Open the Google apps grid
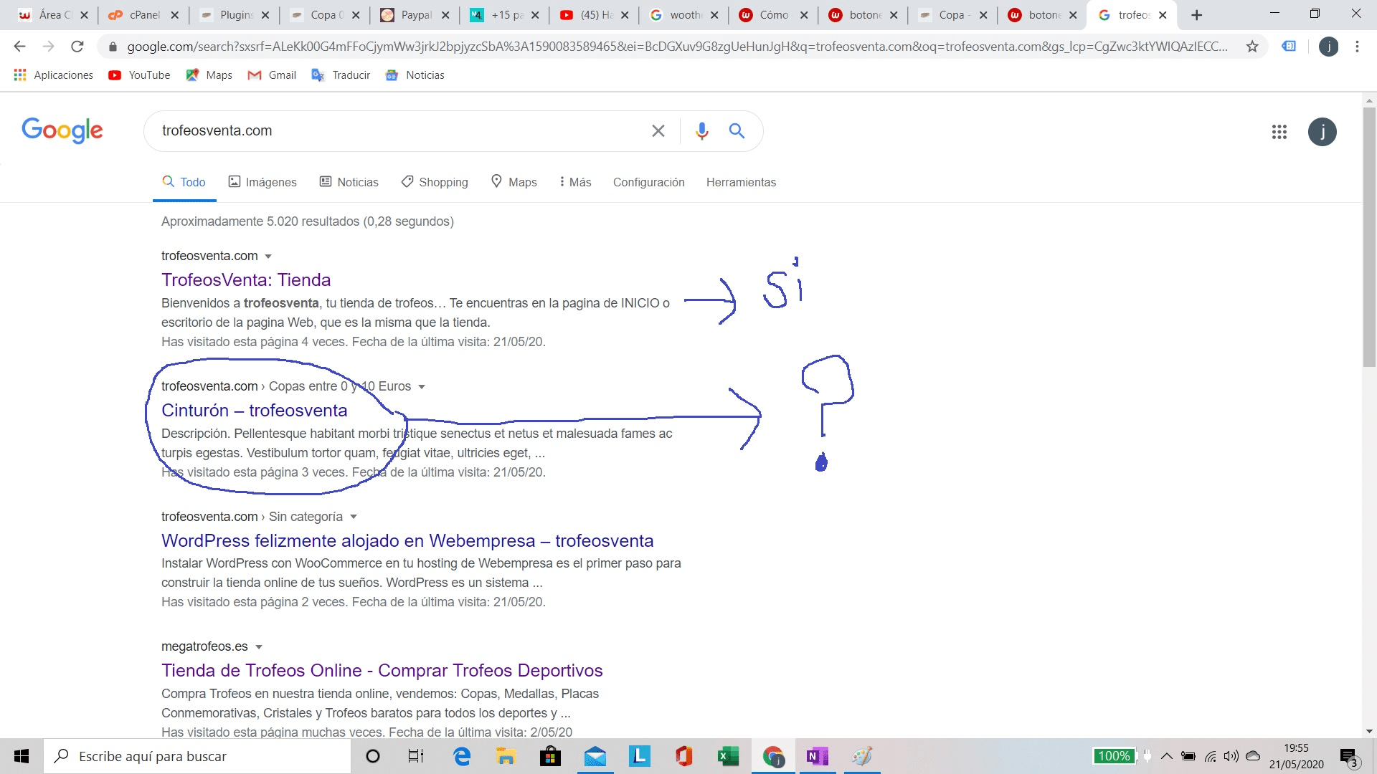The height and width of the screenshot is (774, 1377). [x=1279, y=132]
